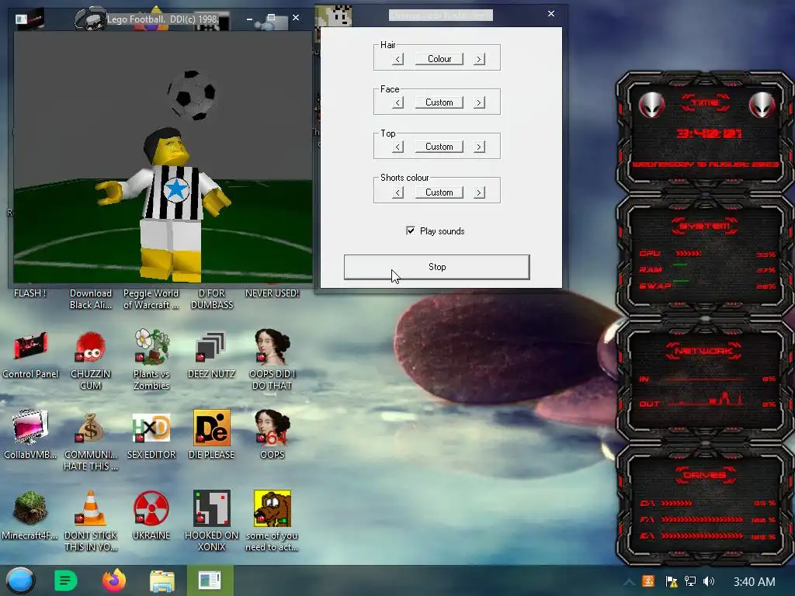Open UKRAINE radiation icon
The image size is (795, 596).
click(151, 515)
